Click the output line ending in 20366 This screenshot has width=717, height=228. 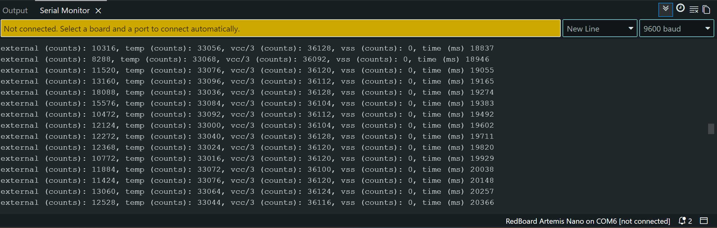tap(247, 203)
